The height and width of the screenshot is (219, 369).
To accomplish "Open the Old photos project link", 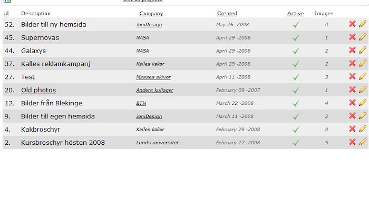I will click(x=38, y=90).
